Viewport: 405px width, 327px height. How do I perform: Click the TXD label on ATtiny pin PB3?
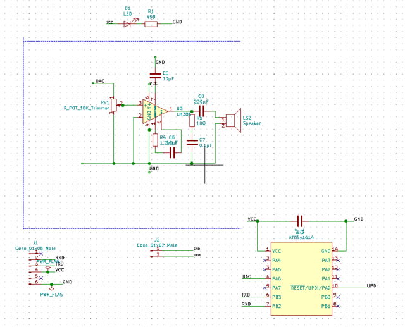246,295
